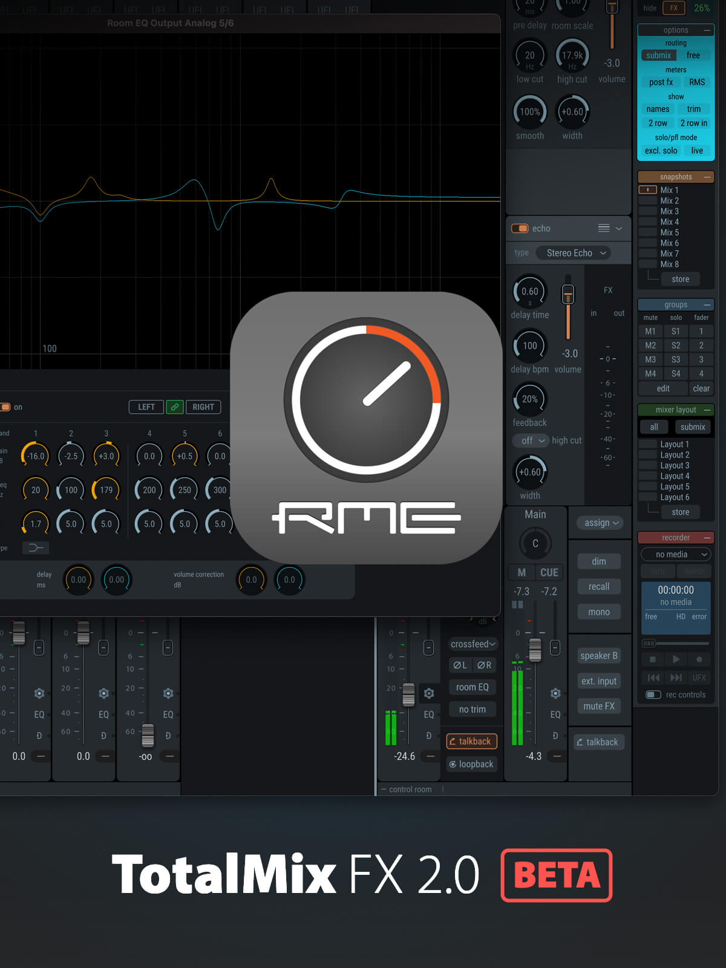Click the recorder record button
The height and width of the screenshot is (968, 726).
pyautogui.click(x=699, y=659)
